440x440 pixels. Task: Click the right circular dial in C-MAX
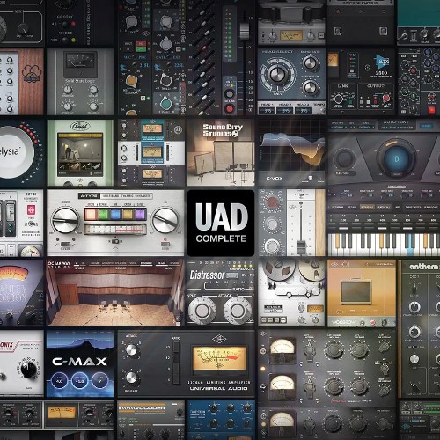tap(99, 381)
